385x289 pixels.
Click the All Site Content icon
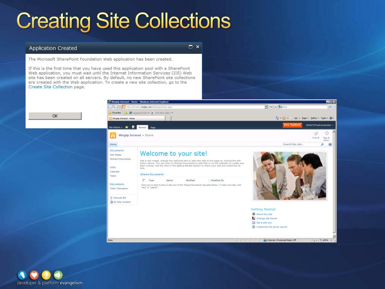click(111, 202)
